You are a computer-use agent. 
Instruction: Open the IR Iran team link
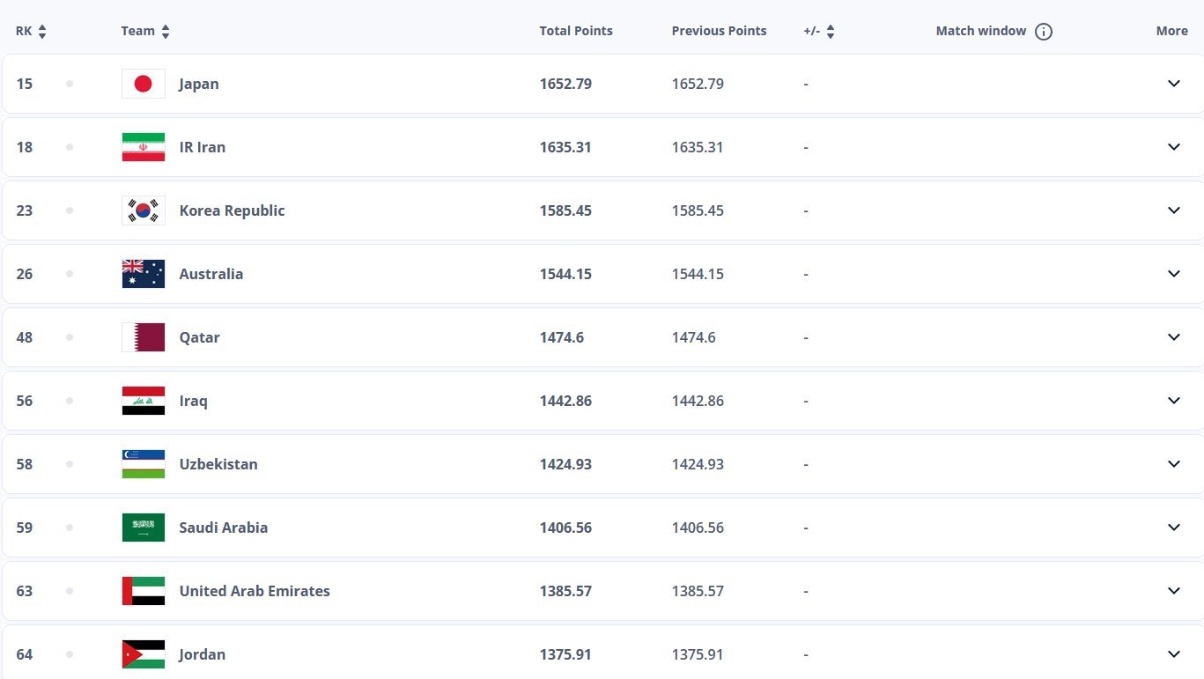(203, 147)
